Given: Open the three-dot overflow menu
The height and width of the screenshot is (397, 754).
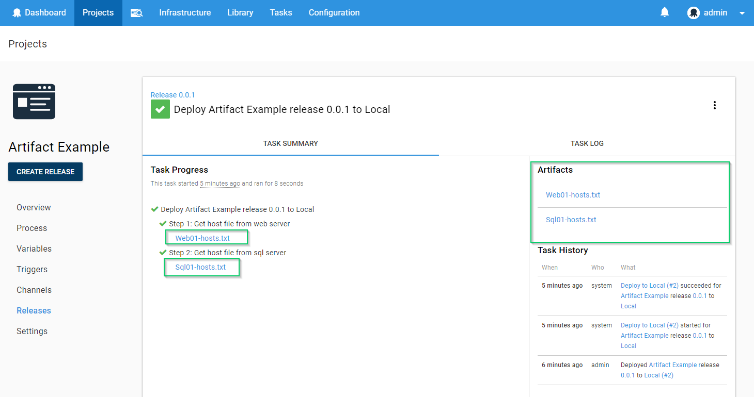Looking at the screenshot, I should [715, 105].
